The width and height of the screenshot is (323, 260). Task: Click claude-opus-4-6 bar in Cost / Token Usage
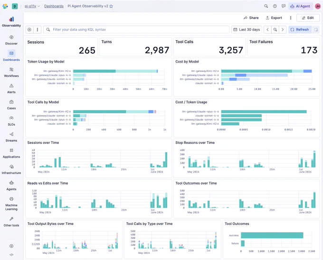[264, 112]
